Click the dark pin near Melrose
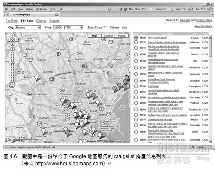215x170 pixels. (x=93, y=96)
